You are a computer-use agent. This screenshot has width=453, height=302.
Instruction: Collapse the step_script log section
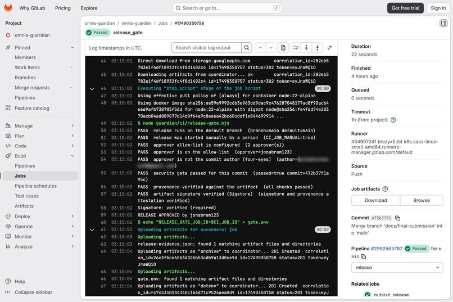click(92, 89)
